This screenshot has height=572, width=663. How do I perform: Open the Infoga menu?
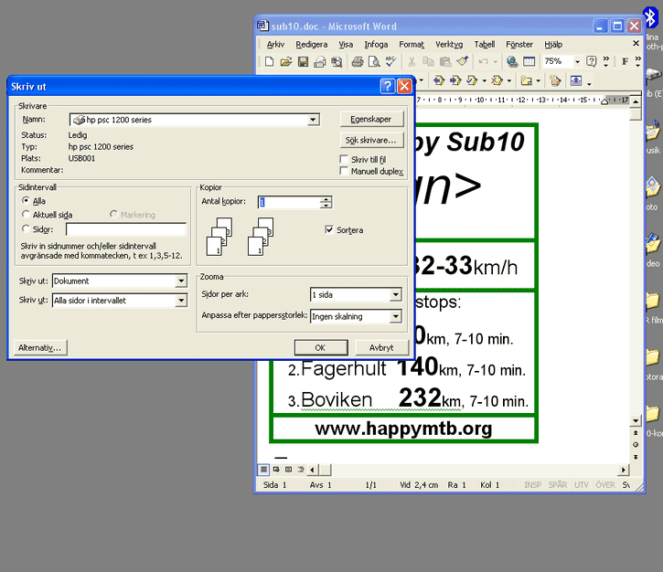376,44
